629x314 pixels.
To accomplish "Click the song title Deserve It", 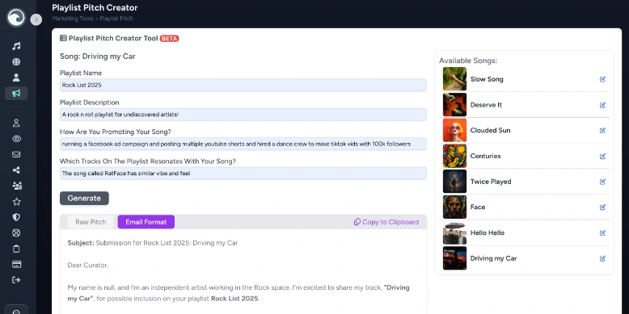I will 486,105.
